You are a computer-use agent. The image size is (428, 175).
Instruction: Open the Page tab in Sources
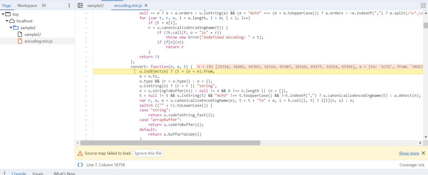point(6,5)
